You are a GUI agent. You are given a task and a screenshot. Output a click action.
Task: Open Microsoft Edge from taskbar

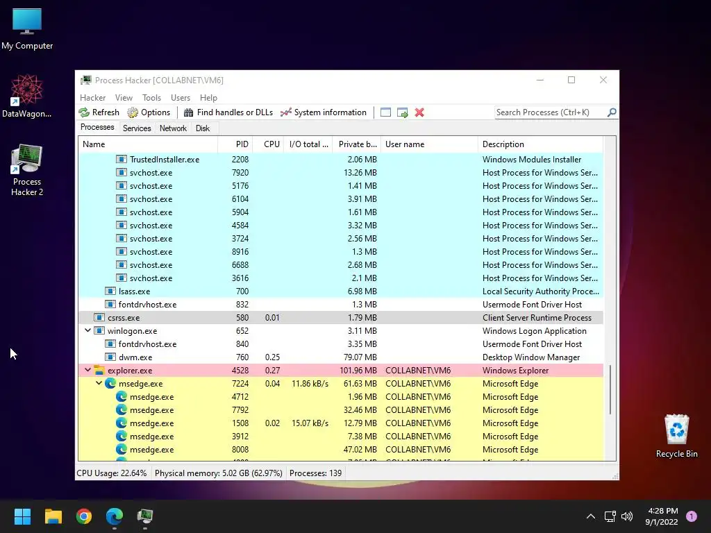point(115,516)
